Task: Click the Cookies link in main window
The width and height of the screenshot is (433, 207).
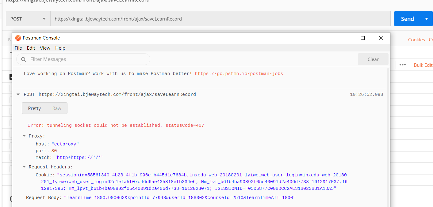Action: pyautogui.click(x=416, y=40)
